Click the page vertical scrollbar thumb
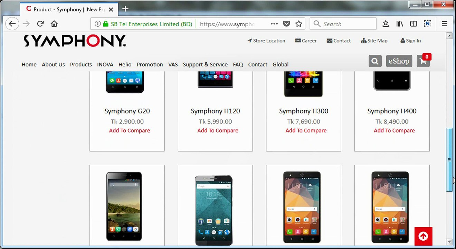Screen dimensions: 456x249 (x=449, y=160)
